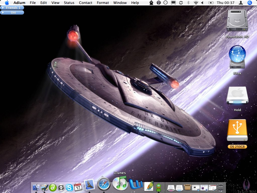The width and height of the screenshot is (257, 193).
Task: Open the Format menu
Action: 103,3
